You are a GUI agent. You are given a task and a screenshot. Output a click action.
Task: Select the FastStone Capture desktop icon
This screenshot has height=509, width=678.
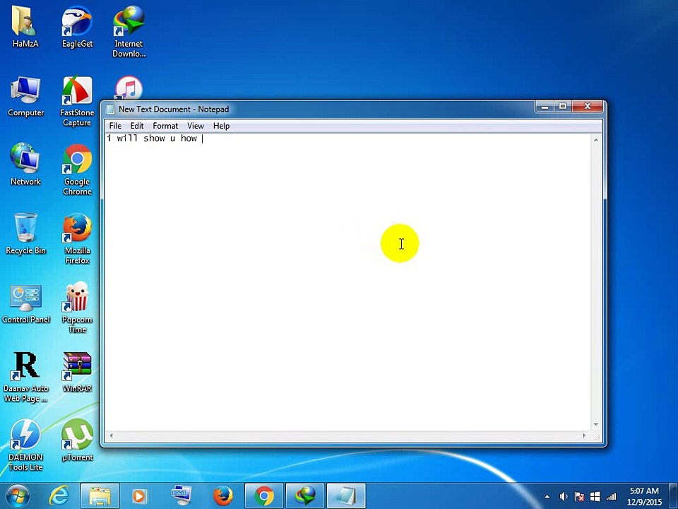coord(77,101)
